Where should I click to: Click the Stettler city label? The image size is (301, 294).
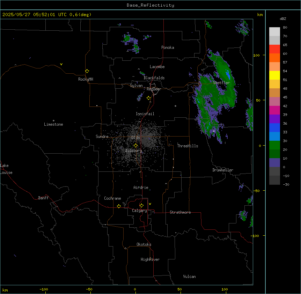coord(221,83)
